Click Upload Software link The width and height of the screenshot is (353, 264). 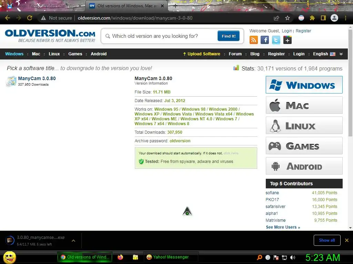pyautogui.click(x=201, y=54)
